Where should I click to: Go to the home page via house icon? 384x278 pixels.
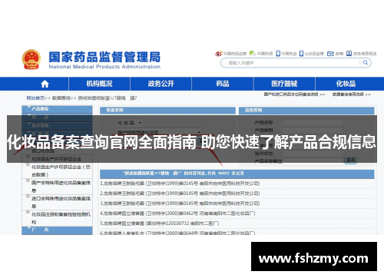pos(45,84)
